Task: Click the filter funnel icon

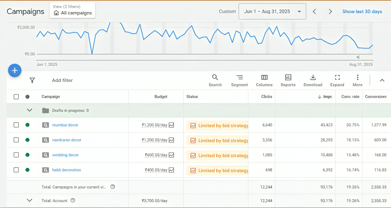Action: point(32,80)
